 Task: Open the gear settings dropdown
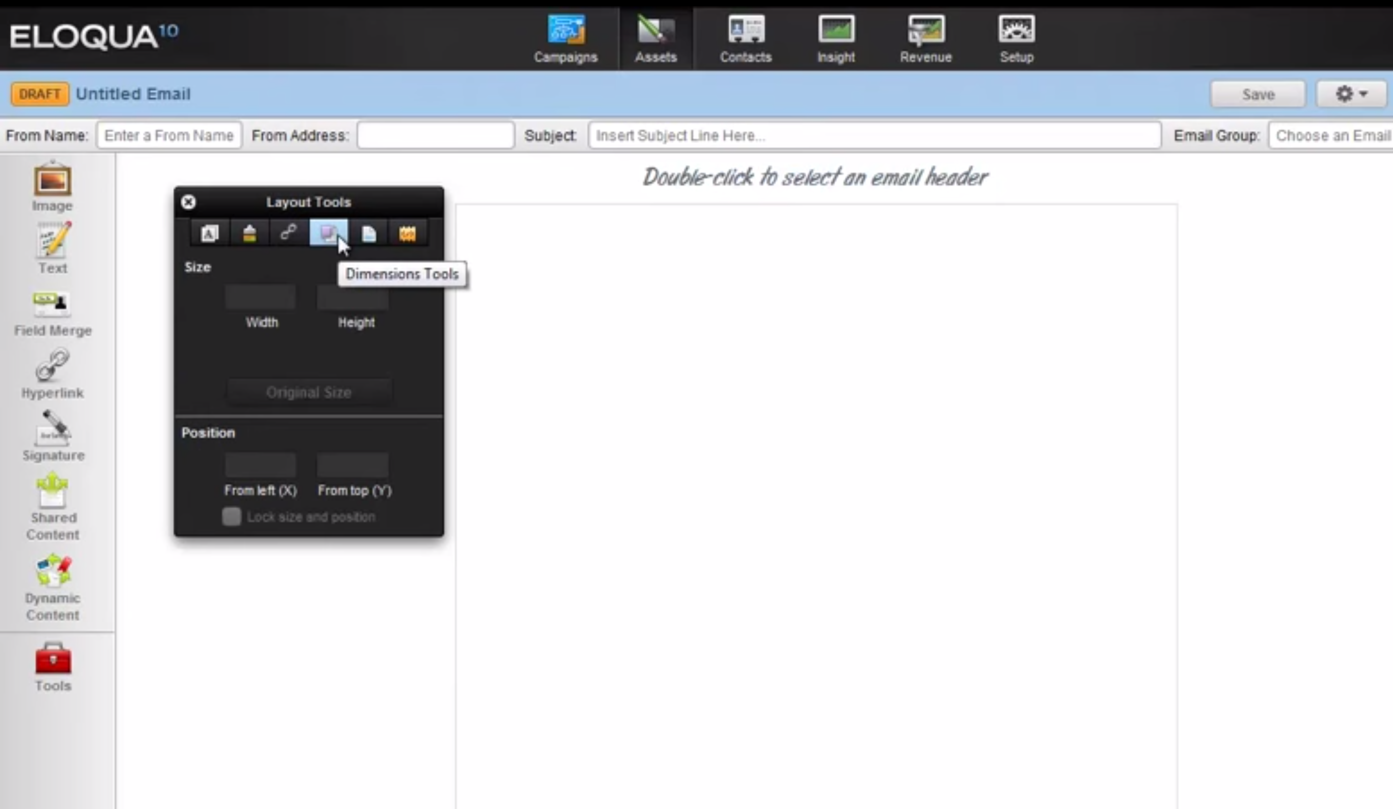(x=1351, y=95)
